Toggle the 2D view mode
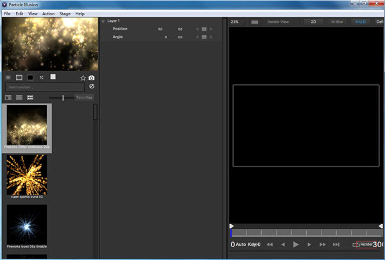Screen dimensions: 385x260 point(314,22)
